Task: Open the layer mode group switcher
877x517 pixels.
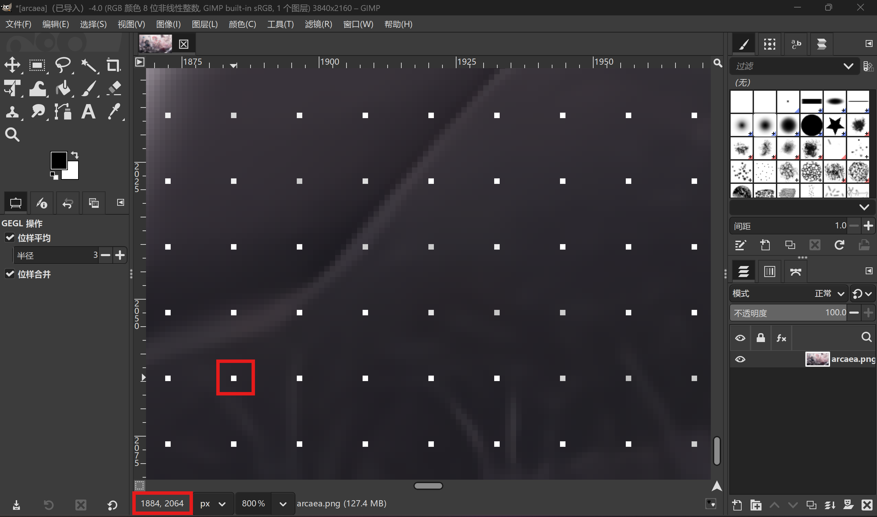Action: (x=862, y=294)
